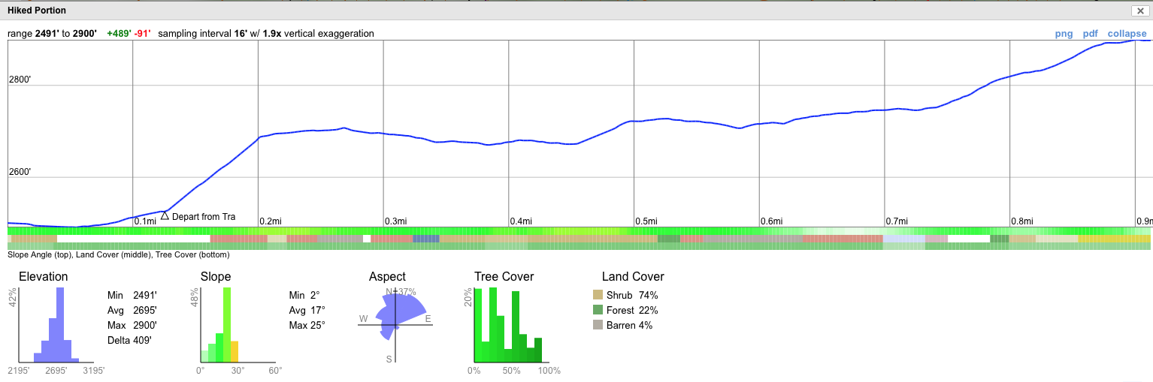Click the 0.5mi distance gridline label
This screenshot has height=382, width=1153.
(646, 221)
